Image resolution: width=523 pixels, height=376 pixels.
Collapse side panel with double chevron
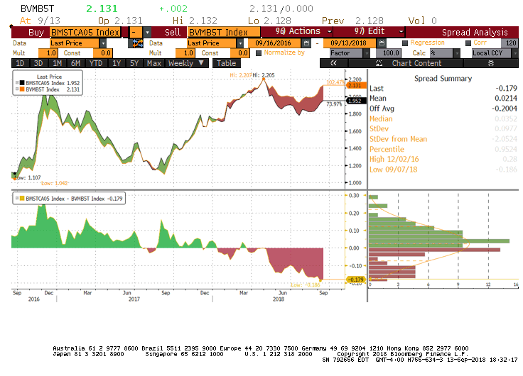click(333, 63)
